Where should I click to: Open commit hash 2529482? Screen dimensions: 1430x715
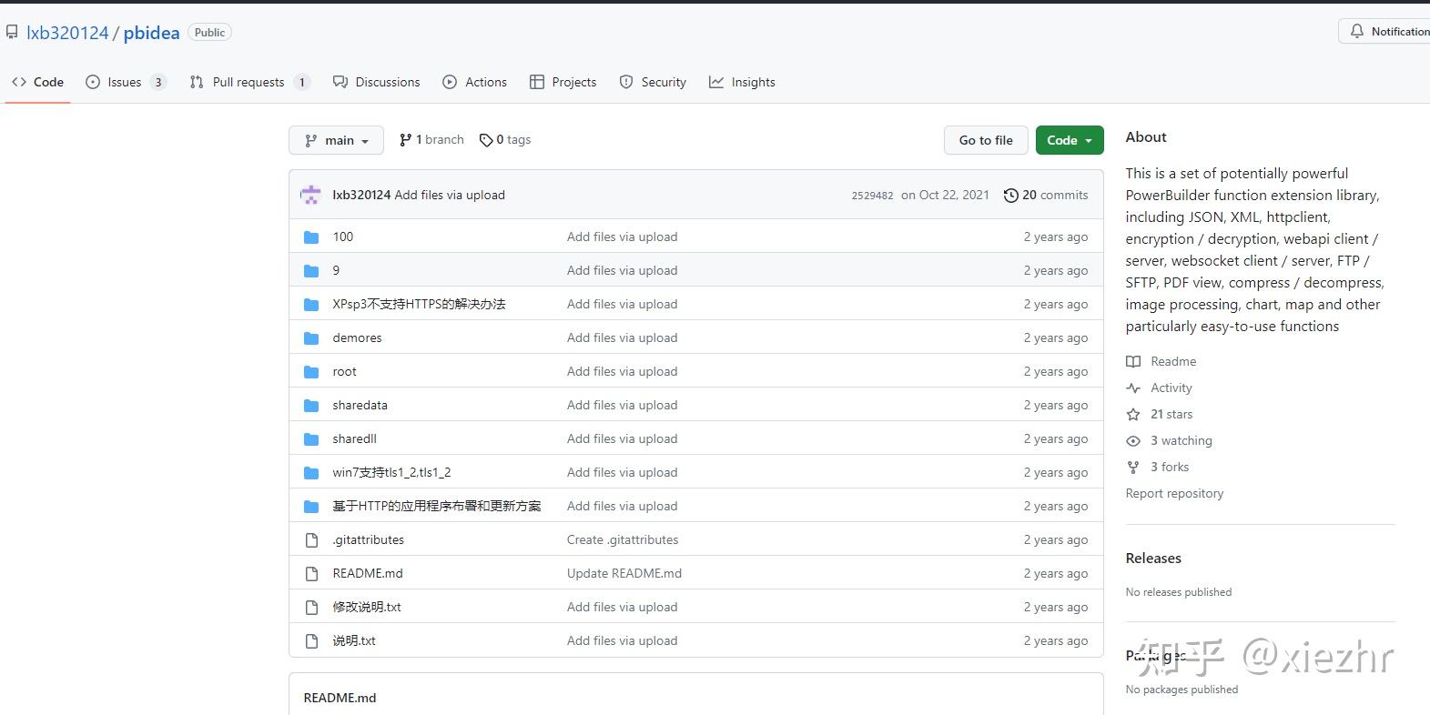coord(872,196)
